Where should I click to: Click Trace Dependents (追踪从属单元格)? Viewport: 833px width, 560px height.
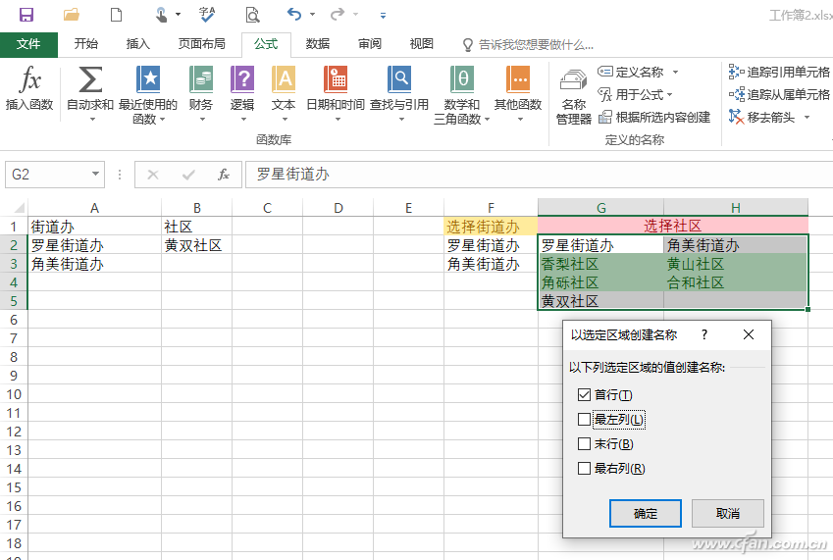click(779, 94)
